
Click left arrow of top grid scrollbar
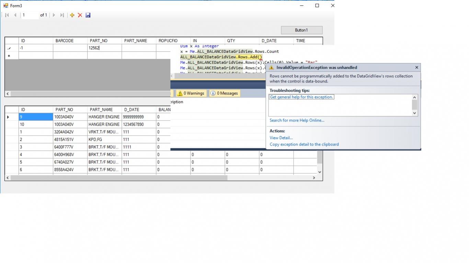pyautogui.click(x=8, y=93)
